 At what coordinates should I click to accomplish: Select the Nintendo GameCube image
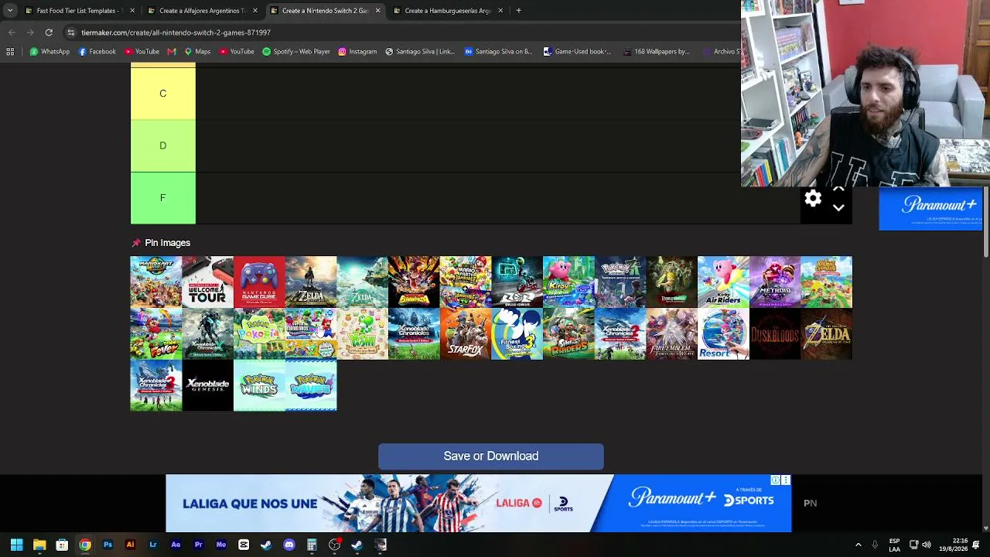click(259, 282)
